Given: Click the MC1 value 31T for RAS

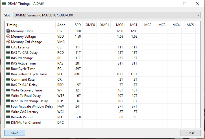Looking at the screenshot, I should [x=134, y=63].
